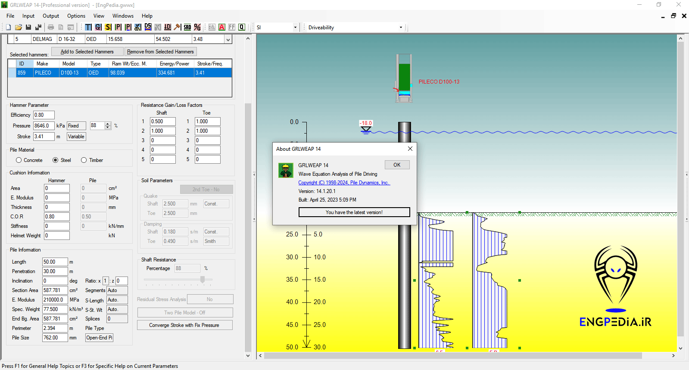Expand the hammer list dropdown arrow

tap(228, 39)
